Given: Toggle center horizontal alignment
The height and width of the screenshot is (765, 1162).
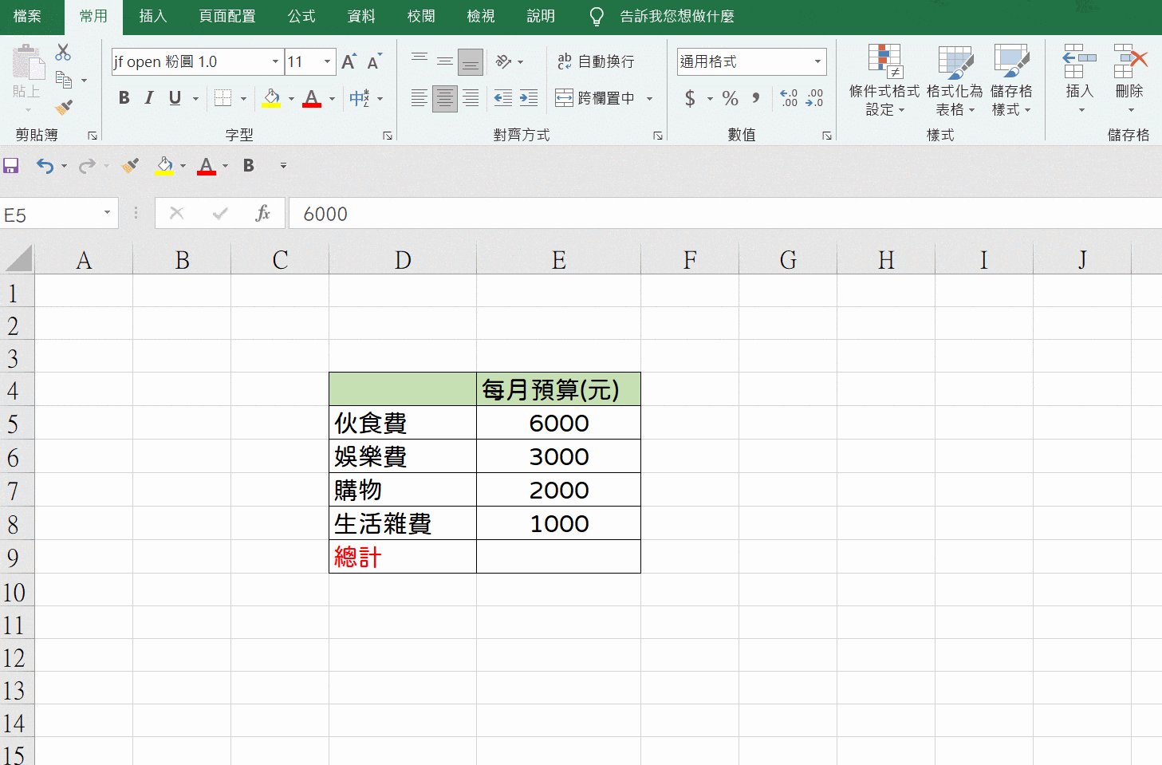Looking at the screenshot, I should [444, 98].
